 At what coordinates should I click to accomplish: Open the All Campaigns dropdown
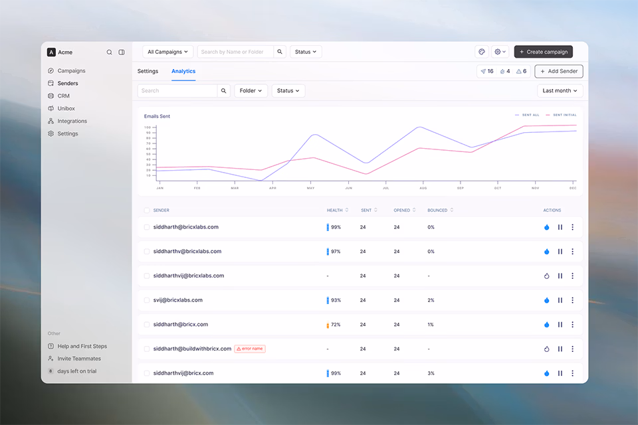(x=167, y=52)
